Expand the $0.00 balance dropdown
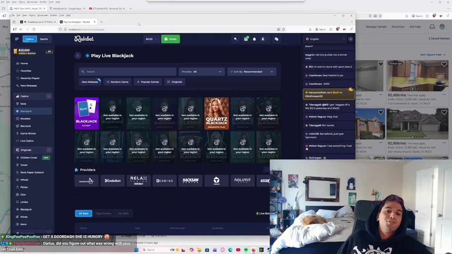This screenshot has width=452, height=254. (151, 39)
